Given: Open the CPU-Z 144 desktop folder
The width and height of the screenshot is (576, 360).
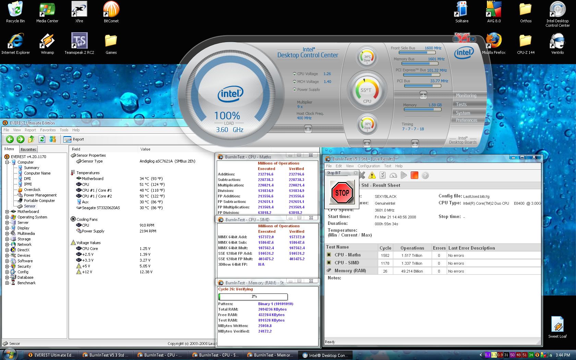Looking at the screenshot, I should click(x=526, y=44).
